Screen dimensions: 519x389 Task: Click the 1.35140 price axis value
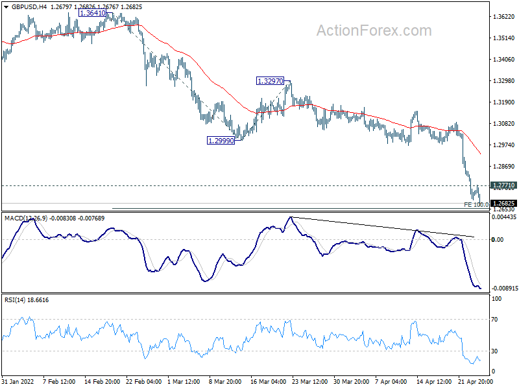click(x=504, y=38)
